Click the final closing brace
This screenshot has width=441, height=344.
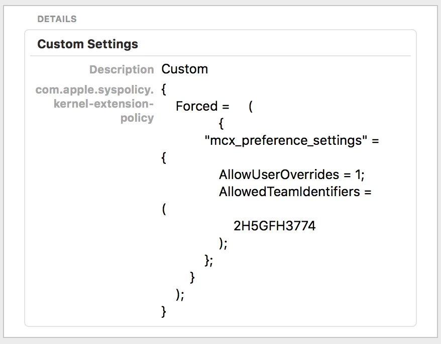click(x=164, y=312)
